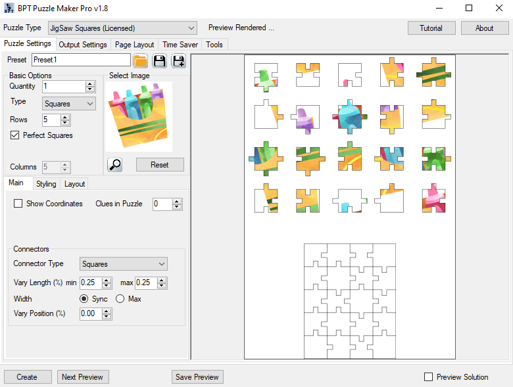Switch to the Output Settings tab

click(x=82, y=45)
